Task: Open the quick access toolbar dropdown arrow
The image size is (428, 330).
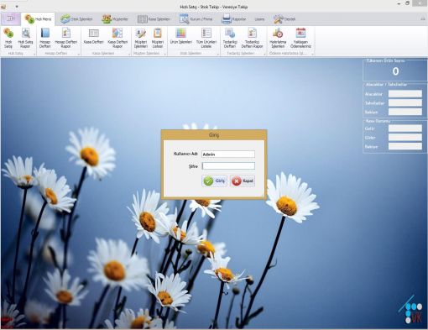Action: [x=17, y=7]
